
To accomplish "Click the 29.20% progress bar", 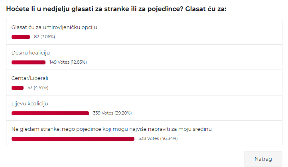I will point(50,113).
